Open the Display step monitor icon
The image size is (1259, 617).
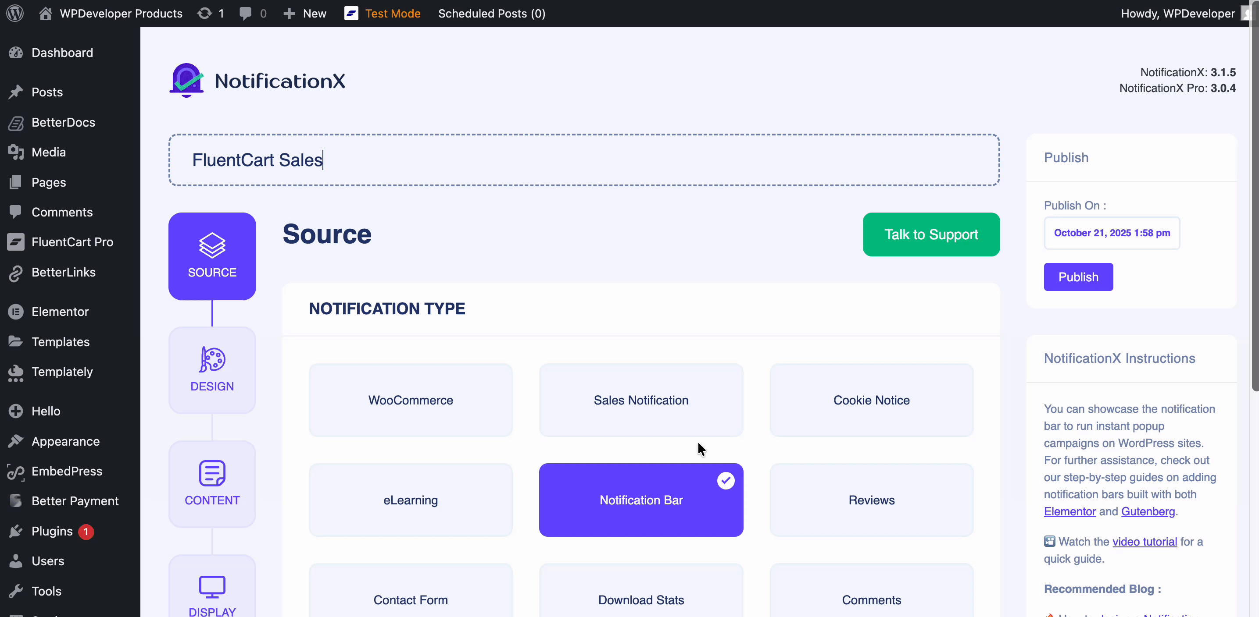click(212, 586)
